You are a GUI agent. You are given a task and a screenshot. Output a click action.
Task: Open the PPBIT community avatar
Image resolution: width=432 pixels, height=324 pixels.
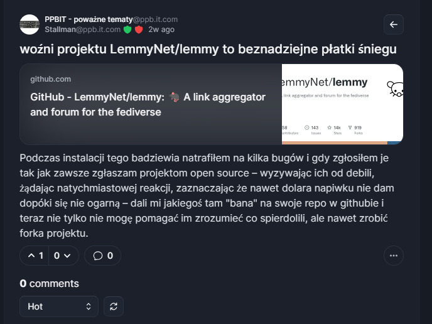click(x=30, y=24)
